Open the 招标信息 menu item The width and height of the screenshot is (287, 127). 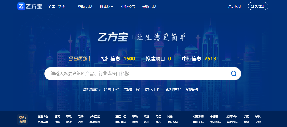coord(85,6)
